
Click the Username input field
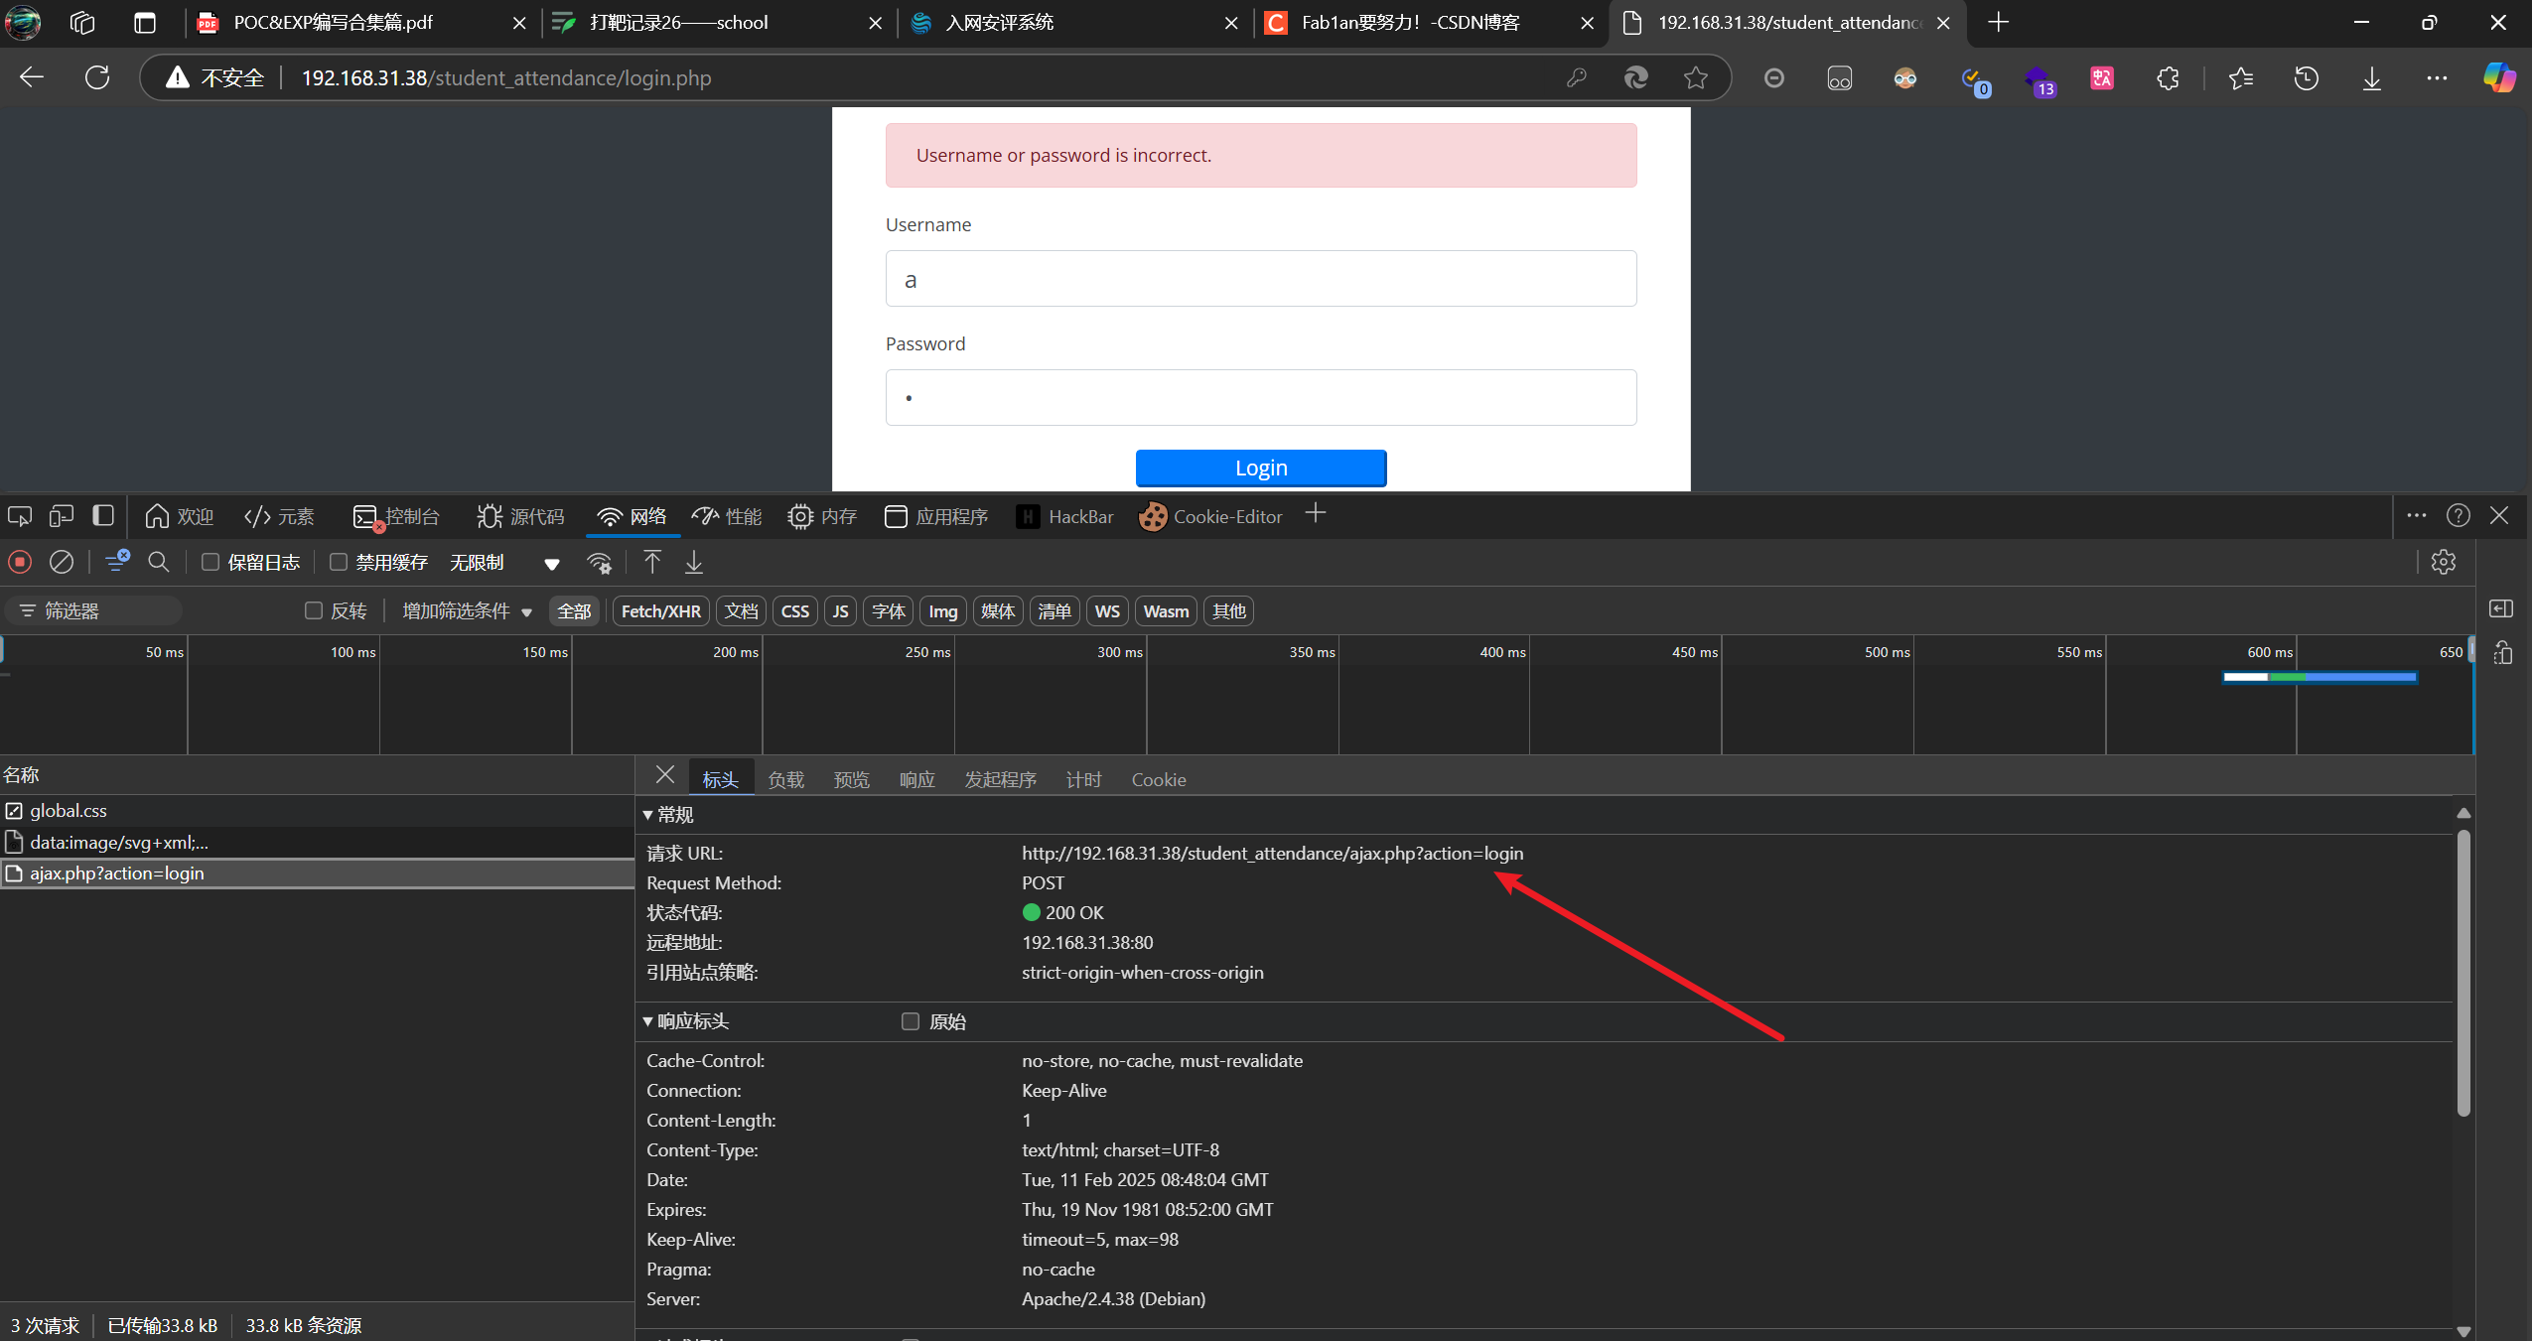[x=1261, y=279]
